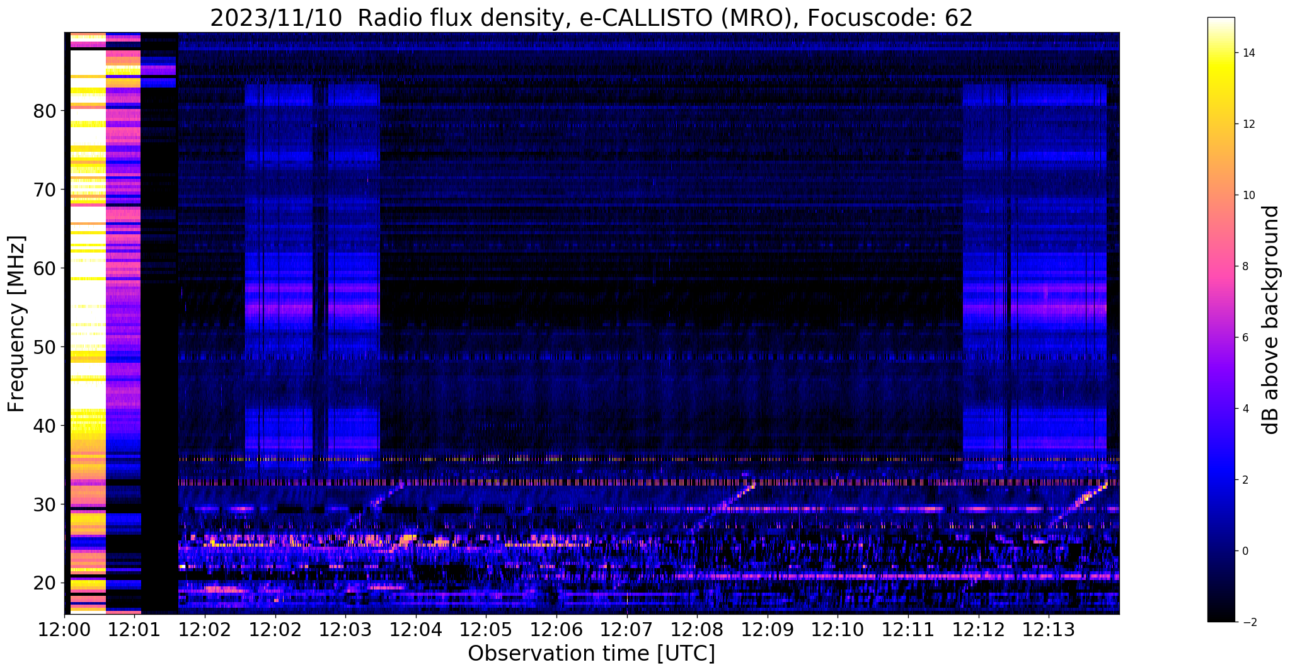
Task: Click the 12:12 time tick label
Action: tap(979, 629)
